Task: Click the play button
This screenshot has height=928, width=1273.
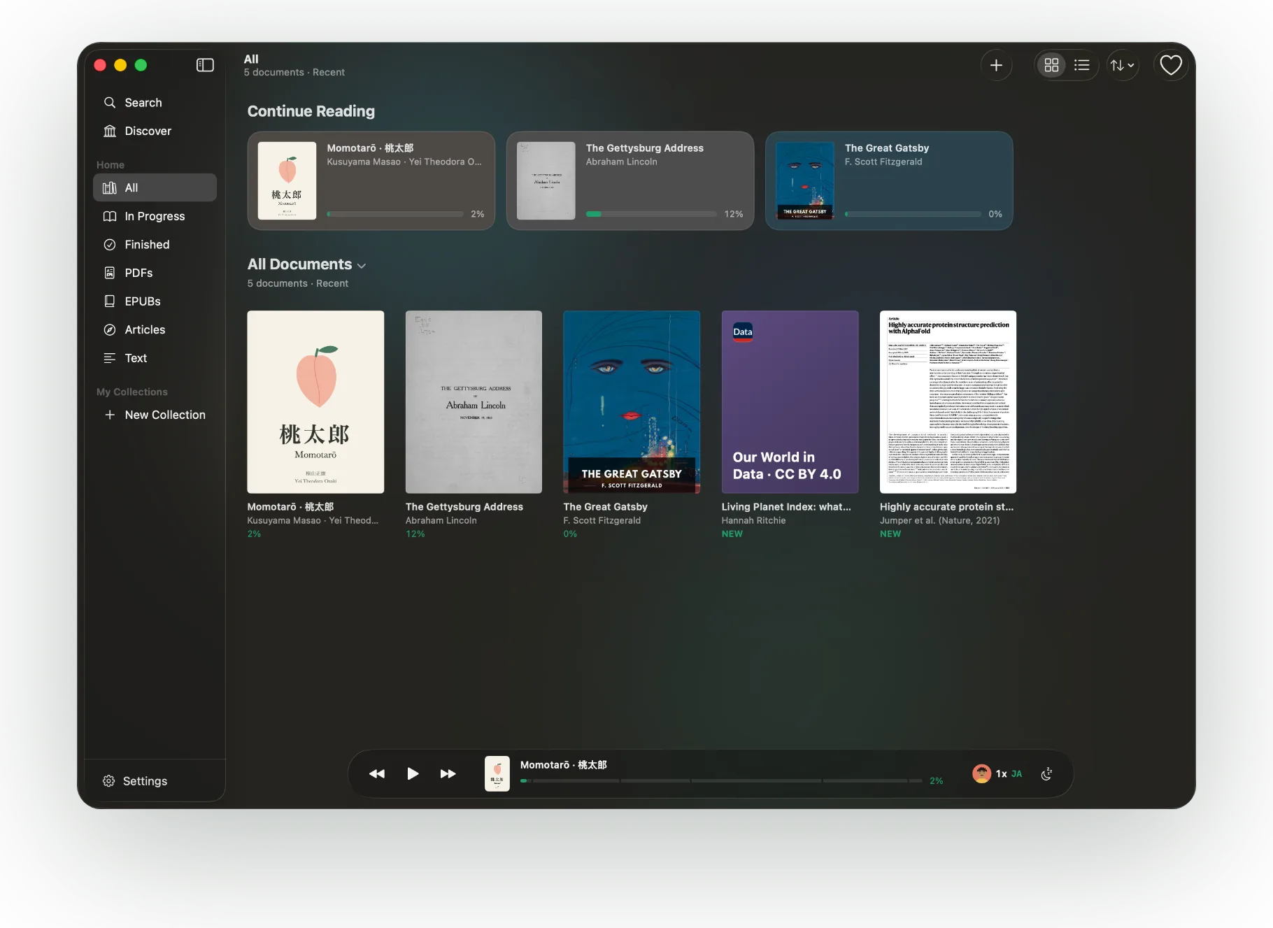Action: 413,773
